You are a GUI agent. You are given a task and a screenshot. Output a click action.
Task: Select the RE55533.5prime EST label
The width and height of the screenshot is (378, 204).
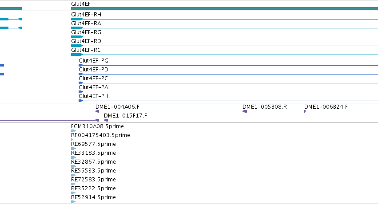coord(94,171)
